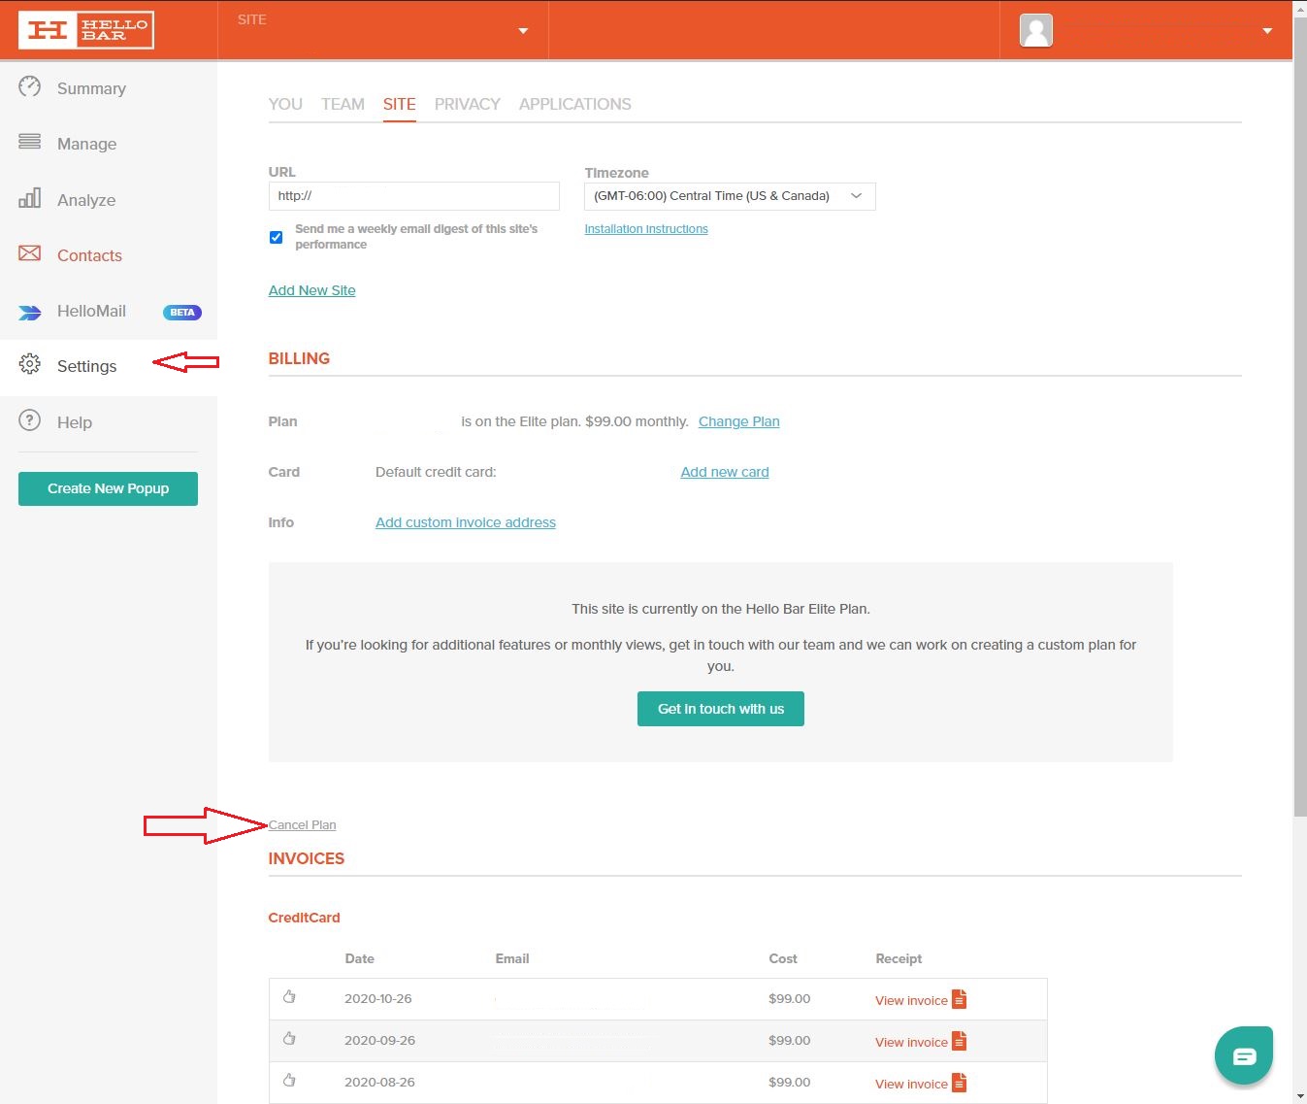Screen dimensions: 1307x1104
Task: Open Manage in the sidebar
Action: [86, 144]
